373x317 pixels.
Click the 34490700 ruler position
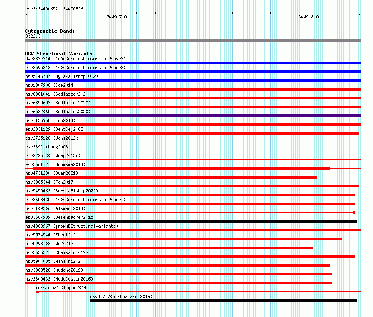117,17
